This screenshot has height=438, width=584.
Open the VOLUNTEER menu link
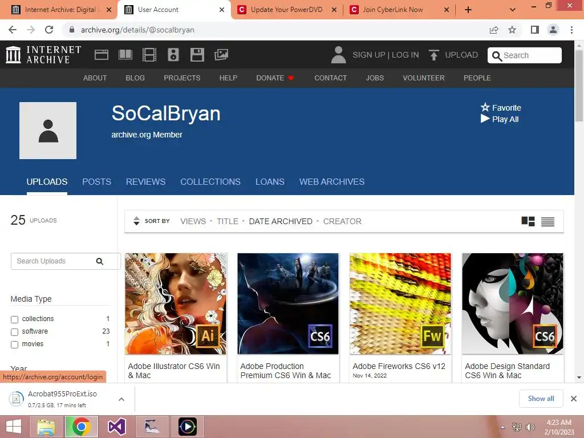[424, 78]
